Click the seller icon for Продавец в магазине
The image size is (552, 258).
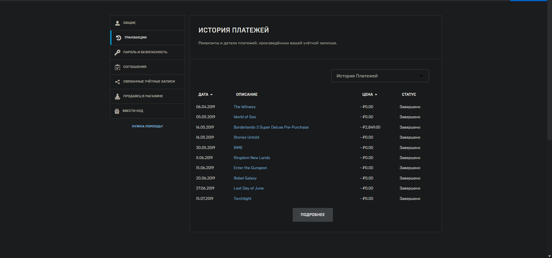pyautogui.click(x=117, y=96)
